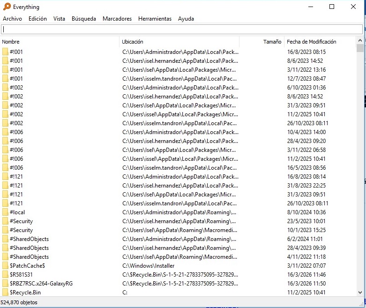Click folder icon of $Recycle.Bin
This screenshot has height=308, width=366.
tap(5, 292)
